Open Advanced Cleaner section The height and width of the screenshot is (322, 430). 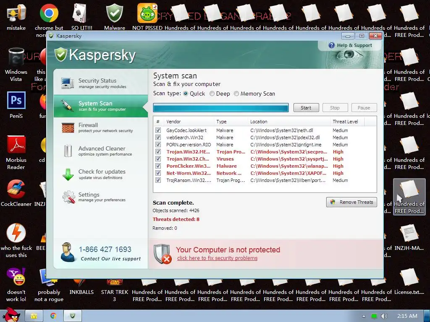pyautogui.click(x=101, y=151)
